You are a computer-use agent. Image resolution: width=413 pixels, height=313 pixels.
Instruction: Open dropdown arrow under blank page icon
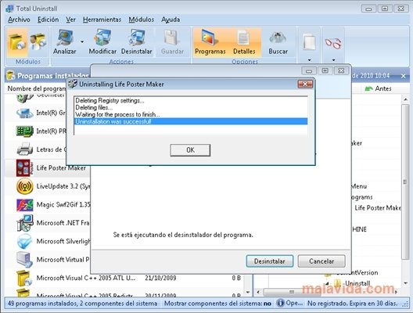pos(309,60)
